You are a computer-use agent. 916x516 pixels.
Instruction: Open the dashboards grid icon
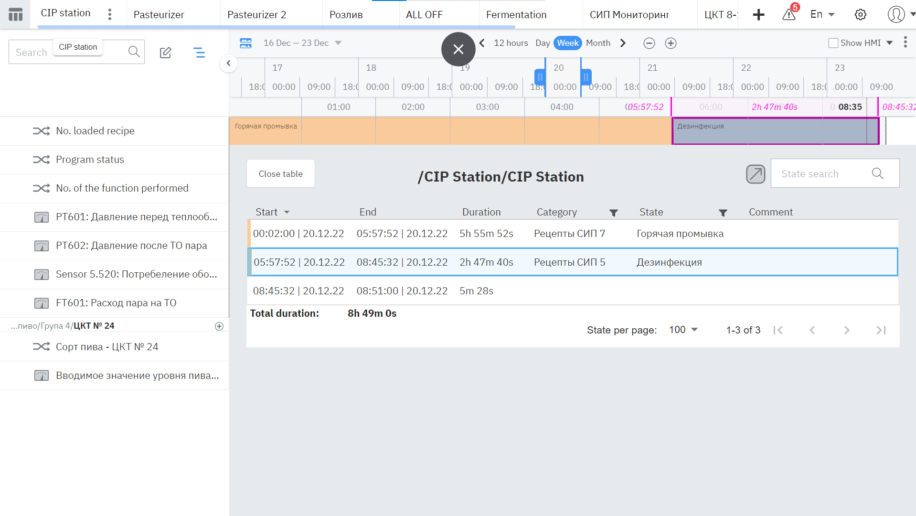[x=15, y=14]
